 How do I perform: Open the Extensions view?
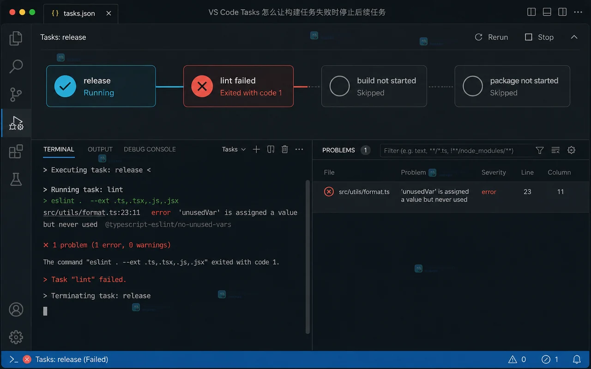tap(16, 152)
